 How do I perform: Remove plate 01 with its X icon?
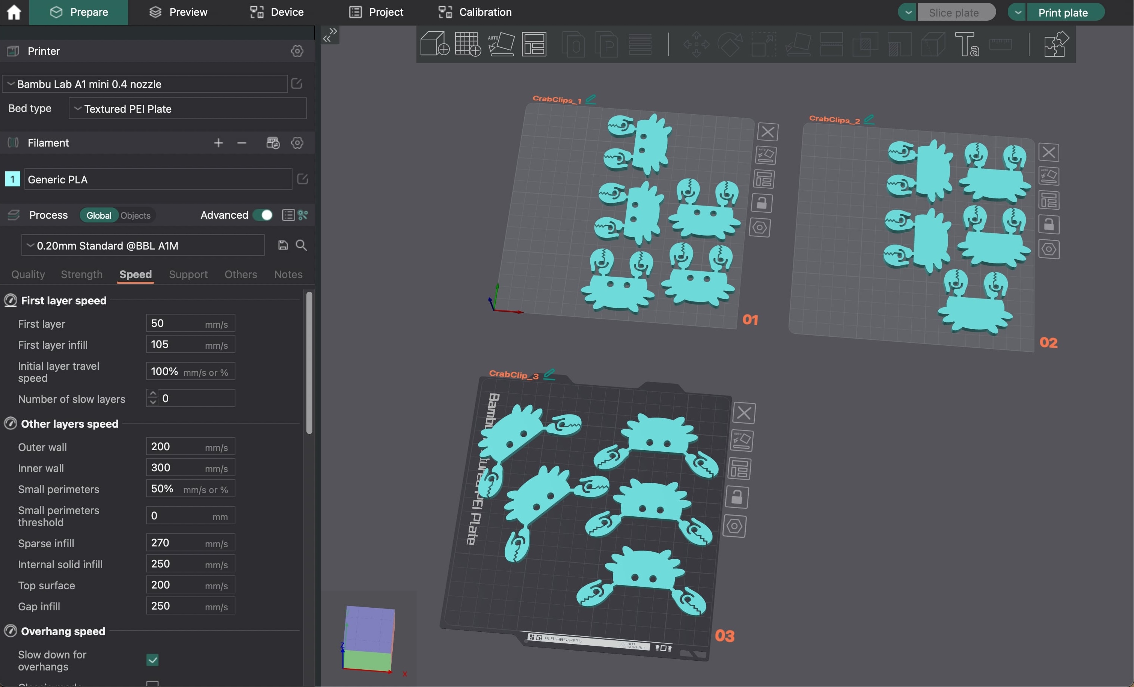click(x=768, y=132)
